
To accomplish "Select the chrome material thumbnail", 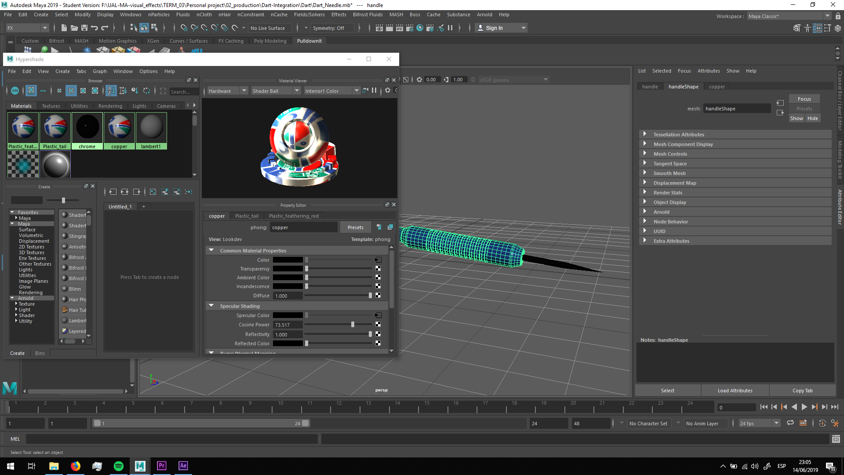I will 87,127.
